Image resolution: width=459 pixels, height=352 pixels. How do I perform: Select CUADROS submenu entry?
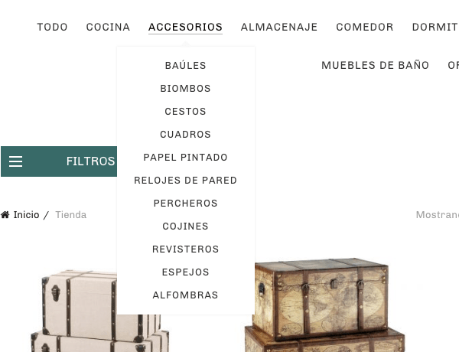tap(186, 135)
